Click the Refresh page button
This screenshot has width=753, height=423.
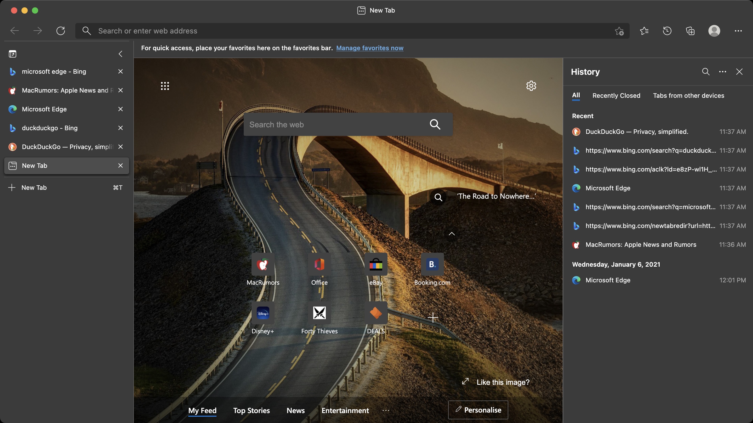(x=60, y=31)
